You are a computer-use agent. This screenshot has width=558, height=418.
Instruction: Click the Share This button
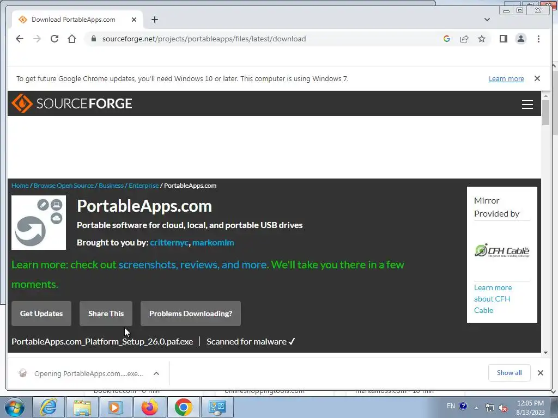(x=106, y=313)
